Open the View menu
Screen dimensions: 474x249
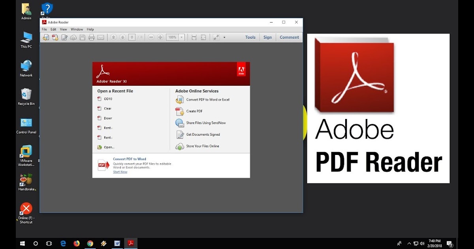point(63,29)
